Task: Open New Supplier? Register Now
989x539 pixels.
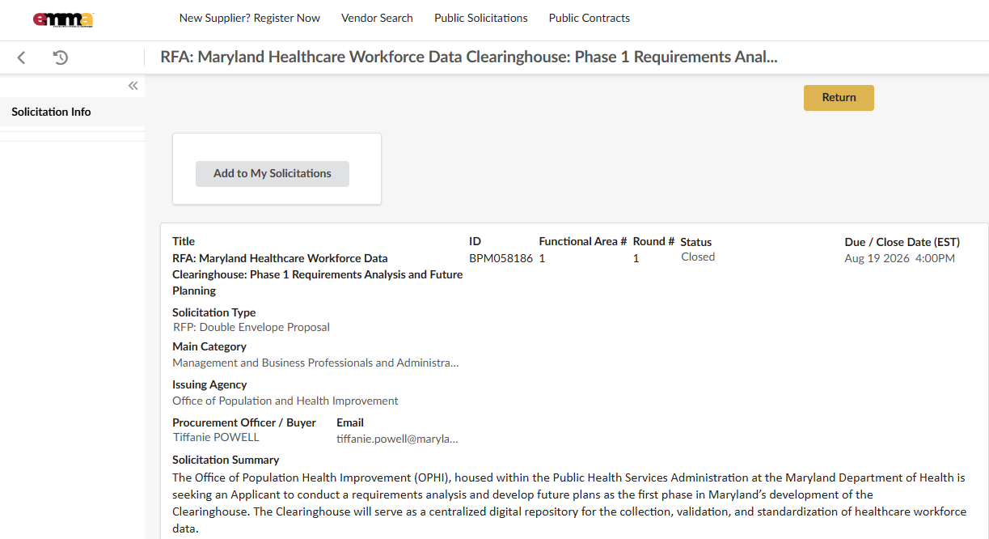Action: 250,18
